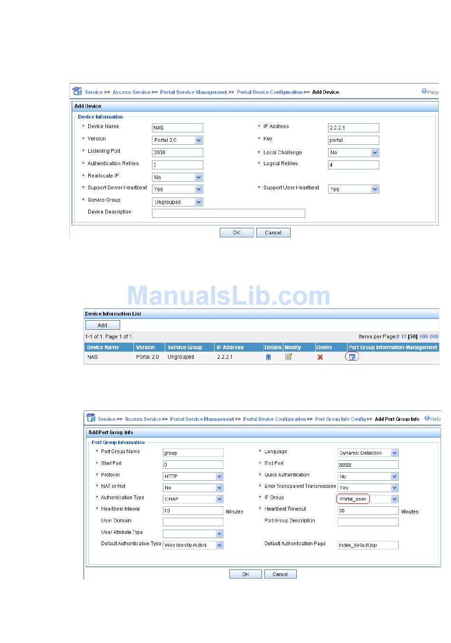This screenshot has width=451, height=643.
Task: Set items per page to 100
Action: (423, 336)
